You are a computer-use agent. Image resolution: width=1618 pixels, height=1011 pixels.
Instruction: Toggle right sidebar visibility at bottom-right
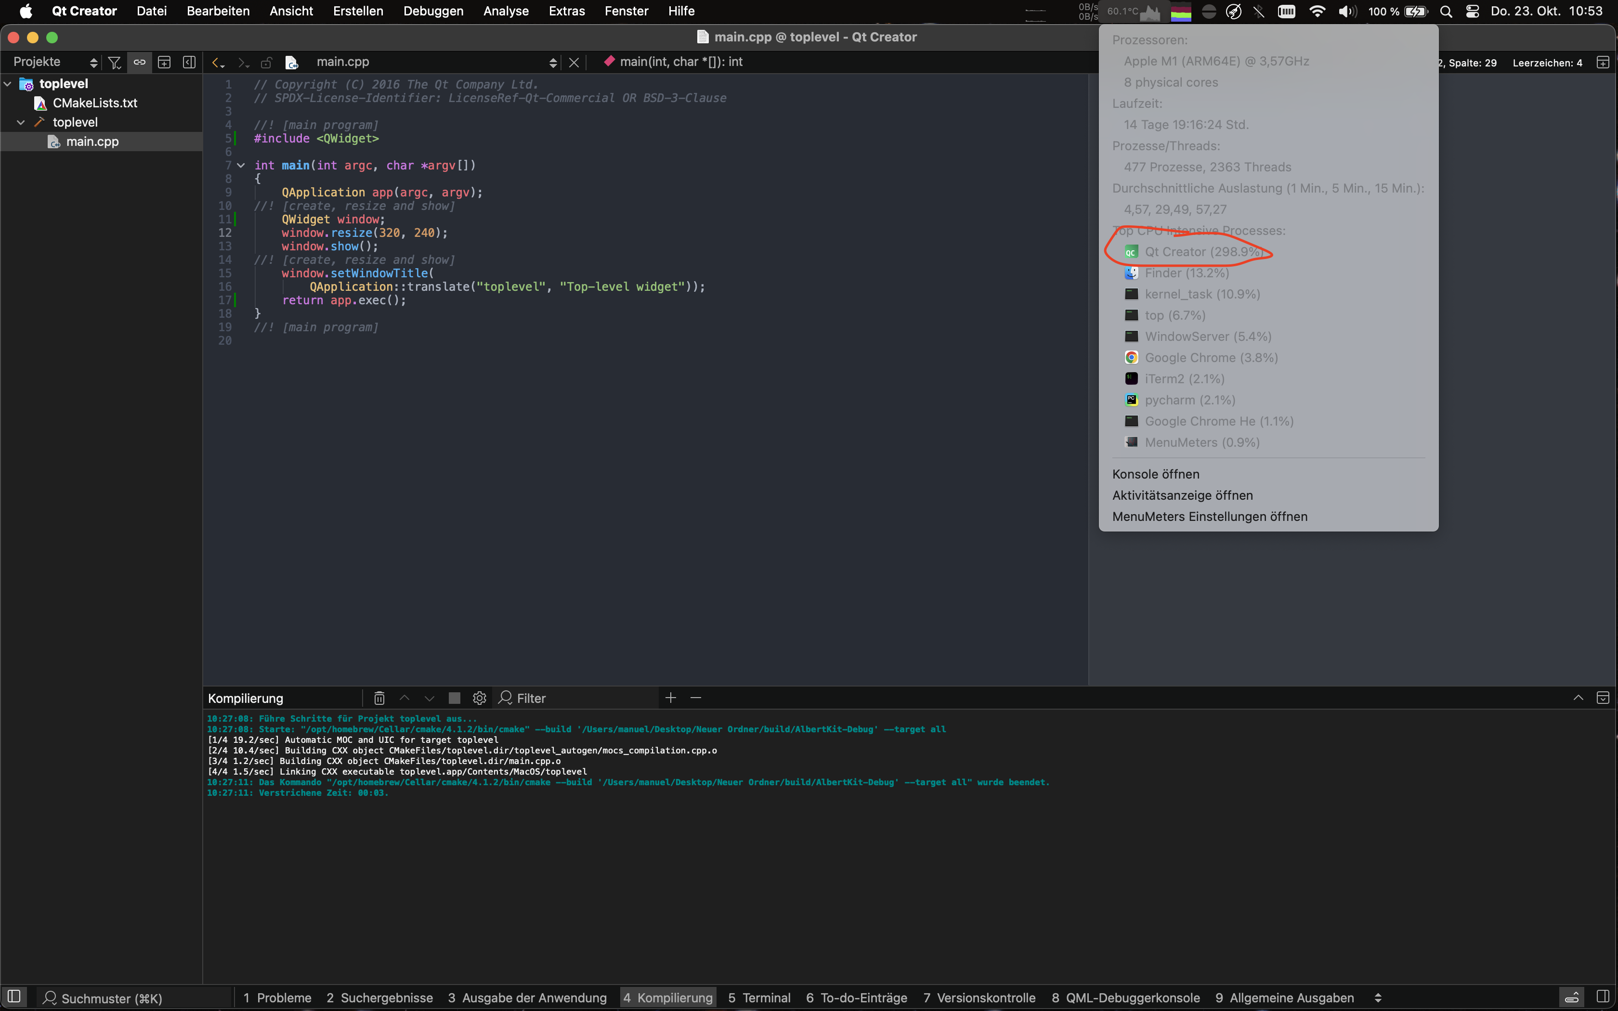pos(1603,997)
